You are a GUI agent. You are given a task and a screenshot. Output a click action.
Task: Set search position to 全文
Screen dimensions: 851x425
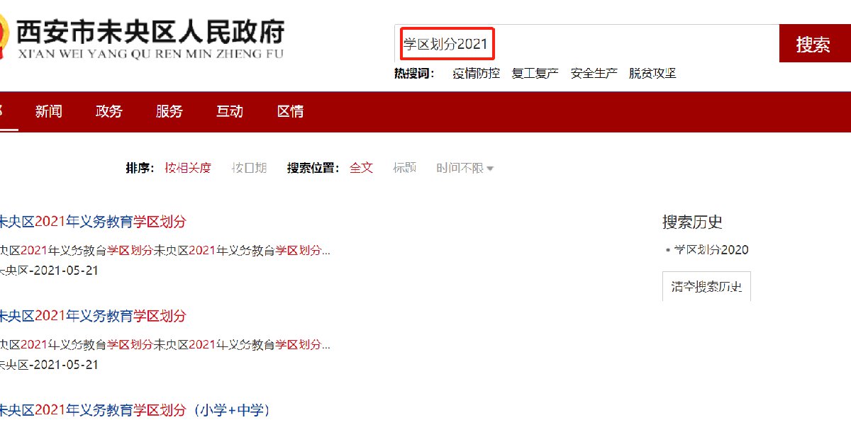pos(361,168)
